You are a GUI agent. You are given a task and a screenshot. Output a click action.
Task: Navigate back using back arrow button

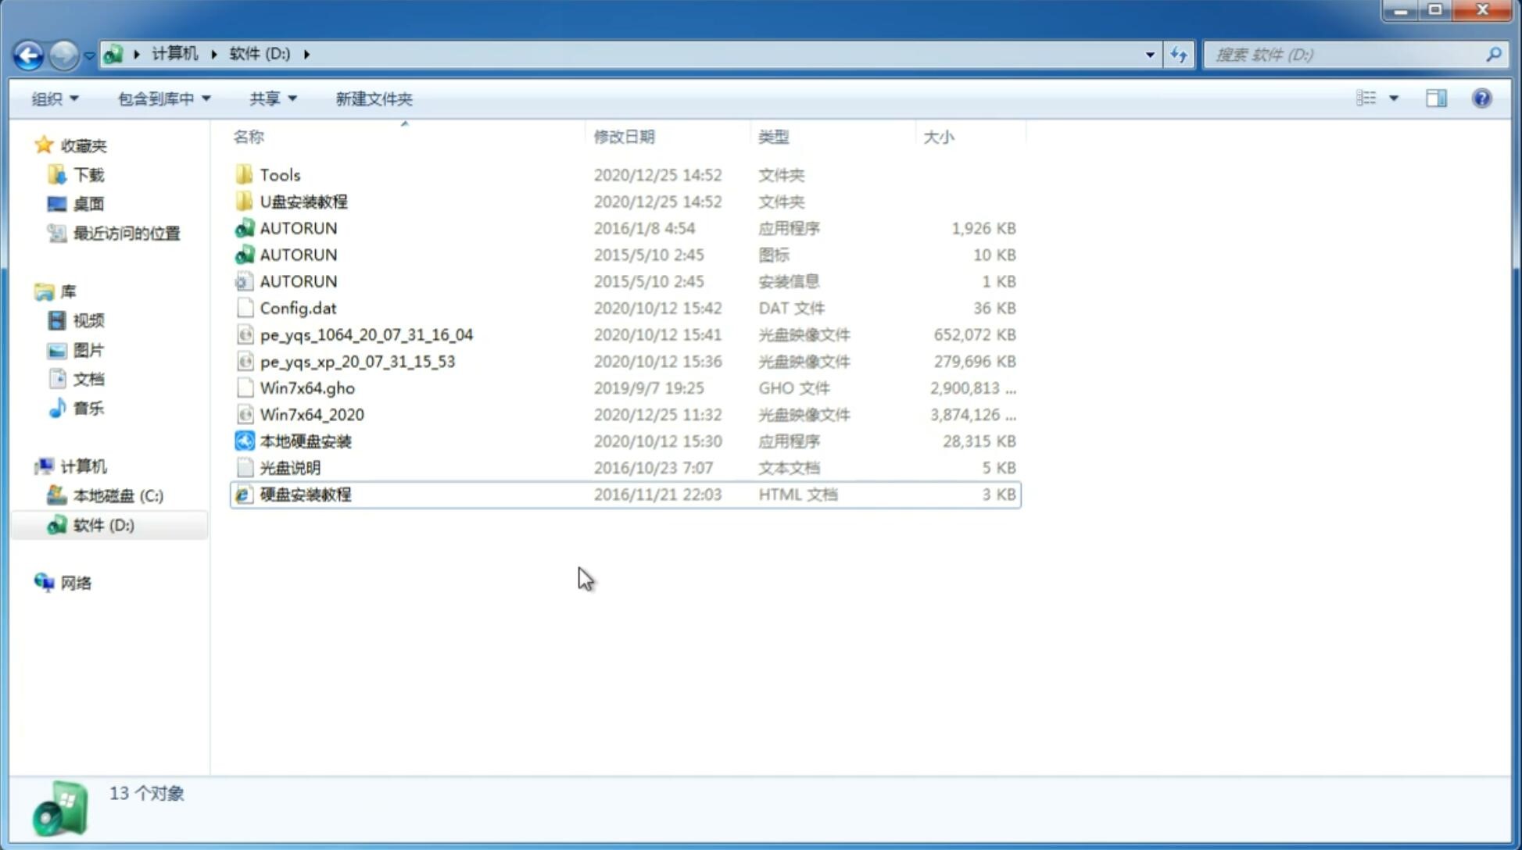(x=28, y=53)
